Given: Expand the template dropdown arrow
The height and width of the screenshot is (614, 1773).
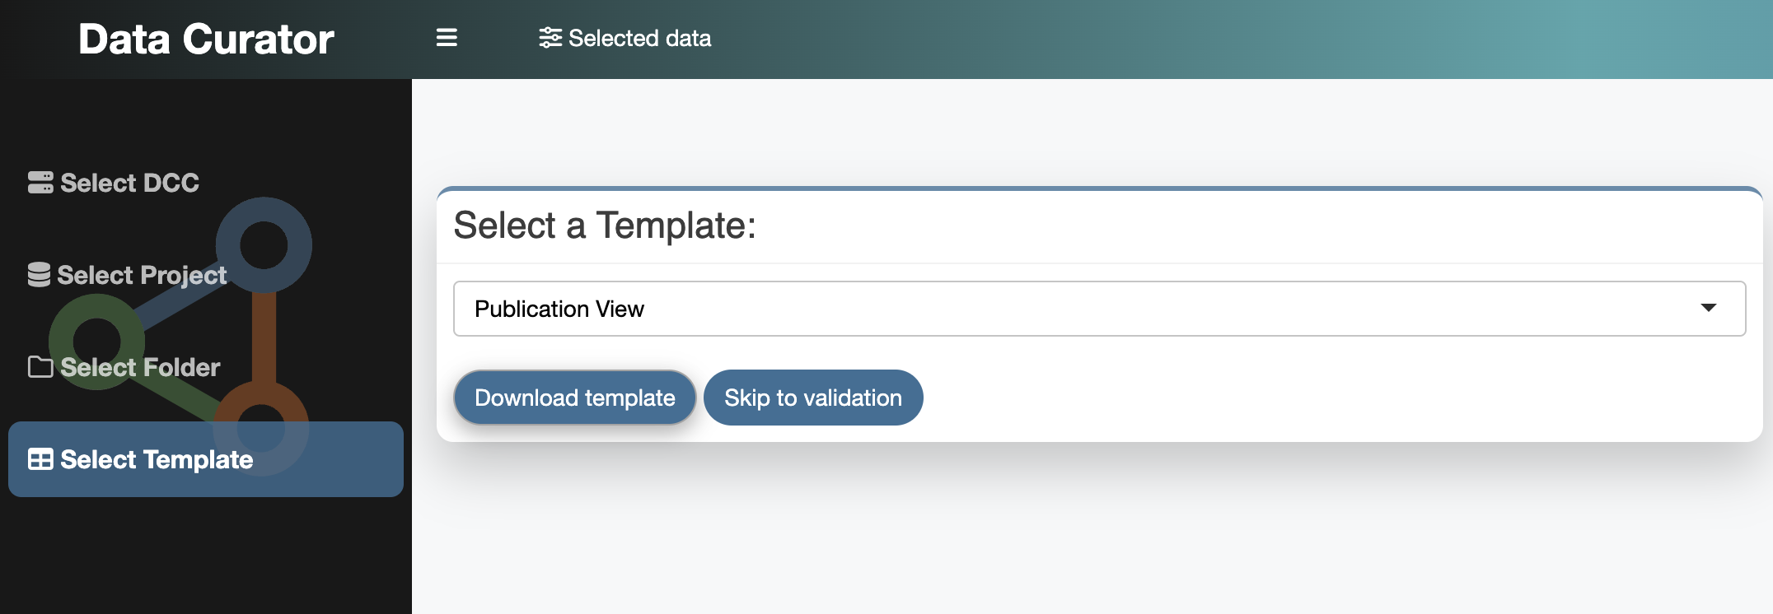Looking at the screenshot, I should point(1708,308).
